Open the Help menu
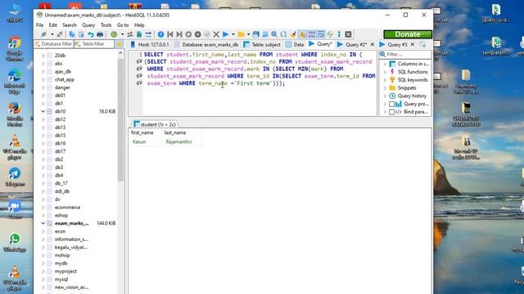 [x=139, y=25]
